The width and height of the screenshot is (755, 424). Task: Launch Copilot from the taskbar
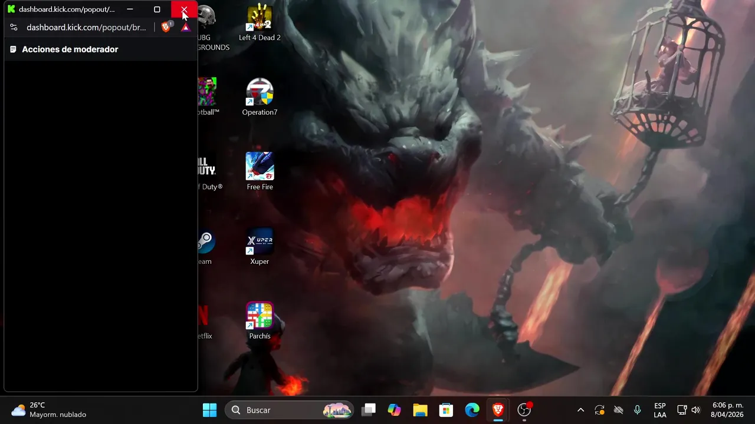pos(394,410)
